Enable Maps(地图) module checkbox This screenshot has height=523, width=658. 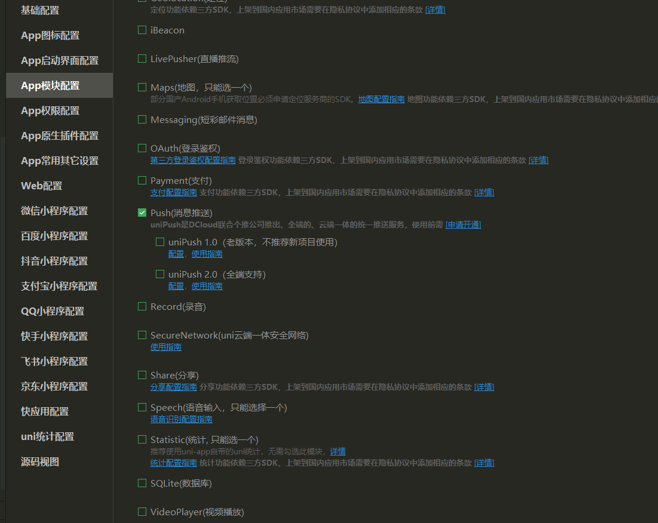(x=142, y=87)
